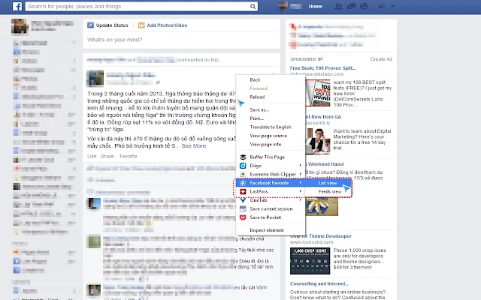Open friend requests icon in top bar
This screenshot has width=481, height=300.
tap(338, 7)
